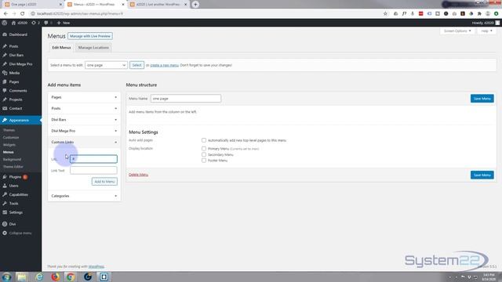
Task: Switch to the One page browser tab
Action: tap(32, 5)
